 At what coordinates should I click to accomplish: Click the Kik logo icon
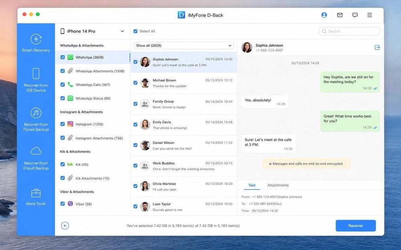click(70, 164)
